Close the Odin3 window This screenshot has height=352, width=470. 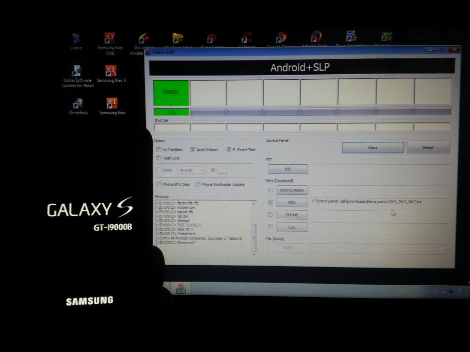[454, 50]
